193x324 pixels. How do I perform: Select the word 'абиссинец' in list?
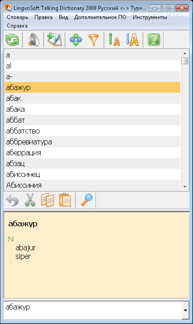coord(92,174)
